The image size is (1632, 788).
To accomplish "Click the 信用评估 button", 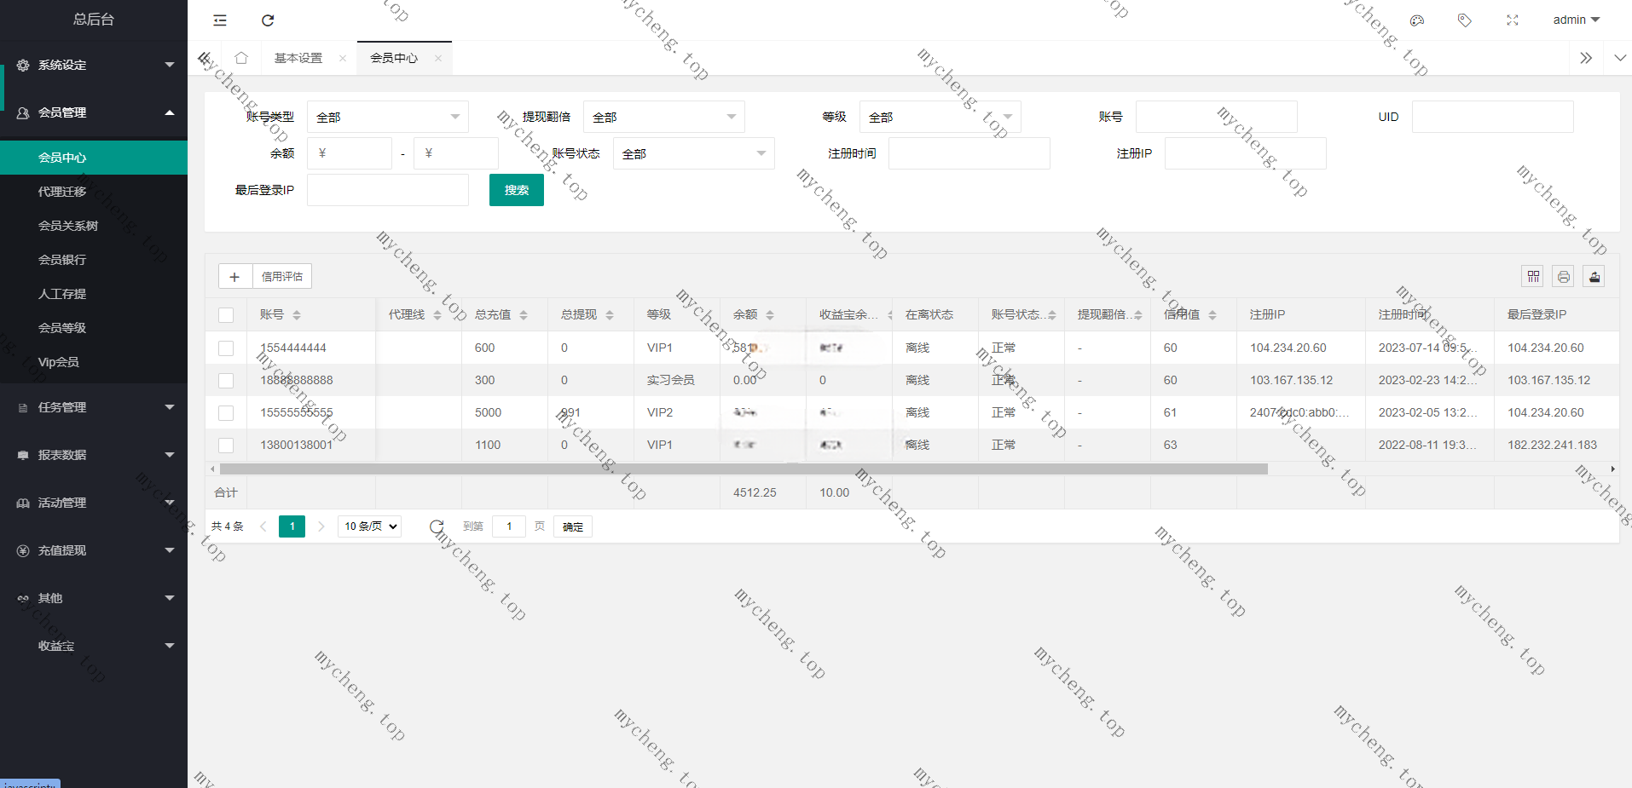I will point(282,277).
